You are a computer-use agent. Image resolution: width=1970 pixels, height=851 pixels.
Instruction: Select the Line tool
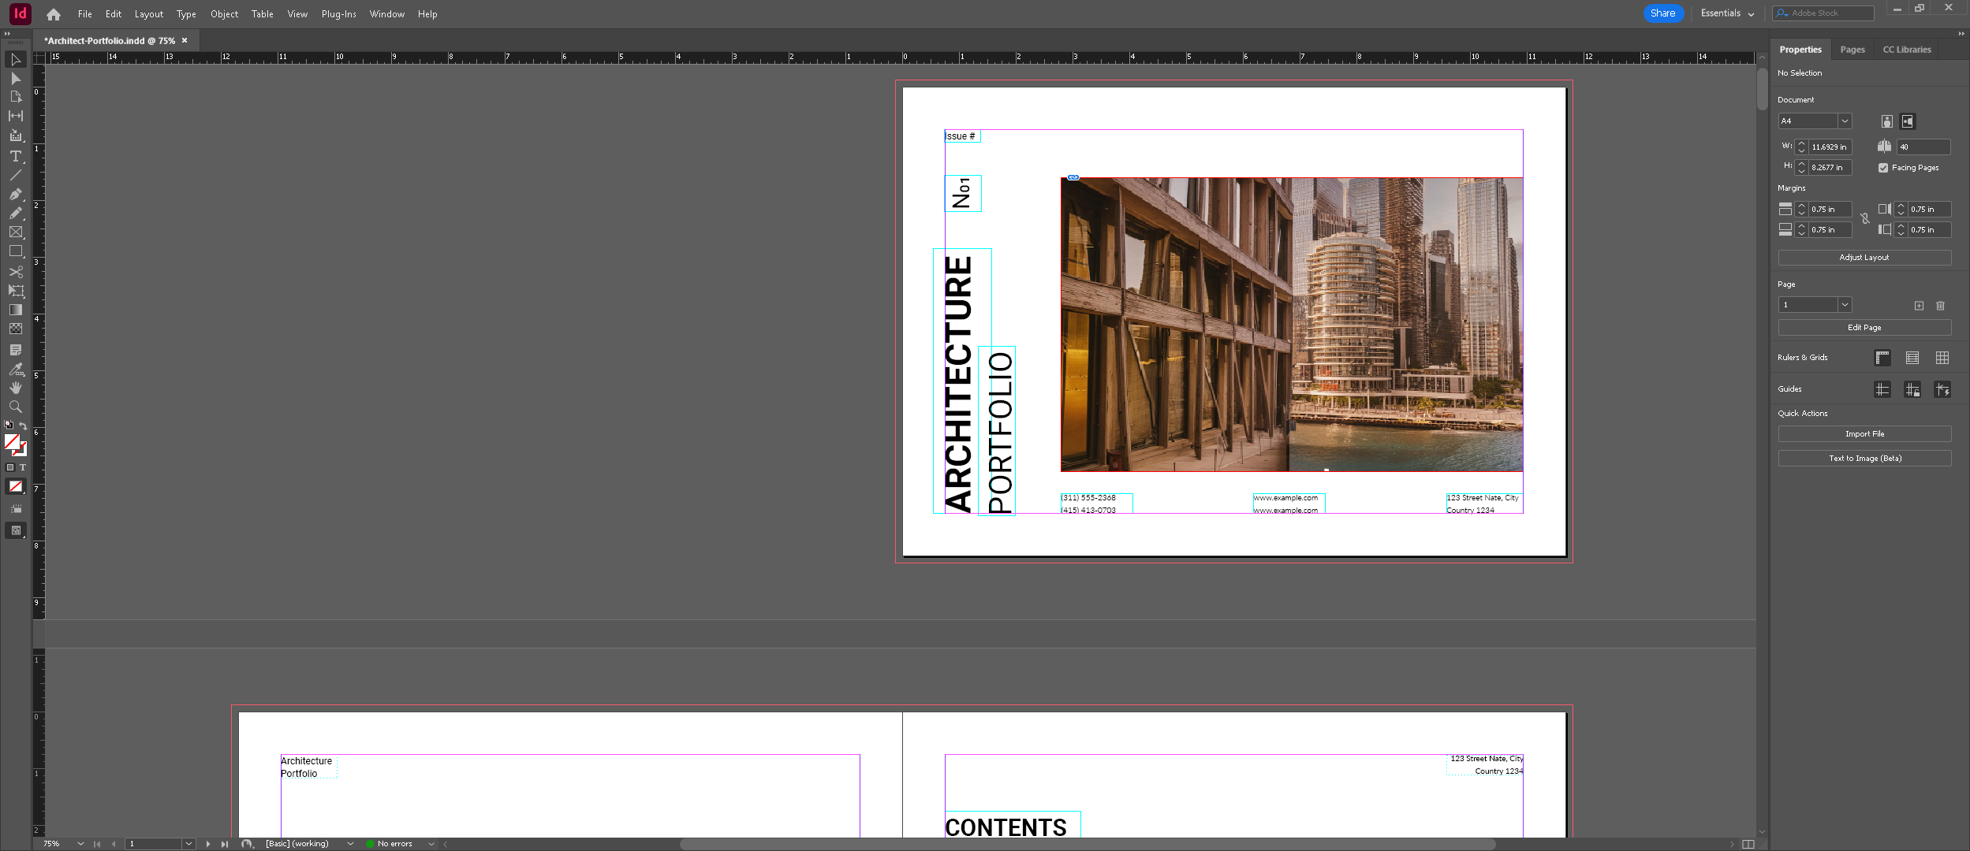[16, 175]
